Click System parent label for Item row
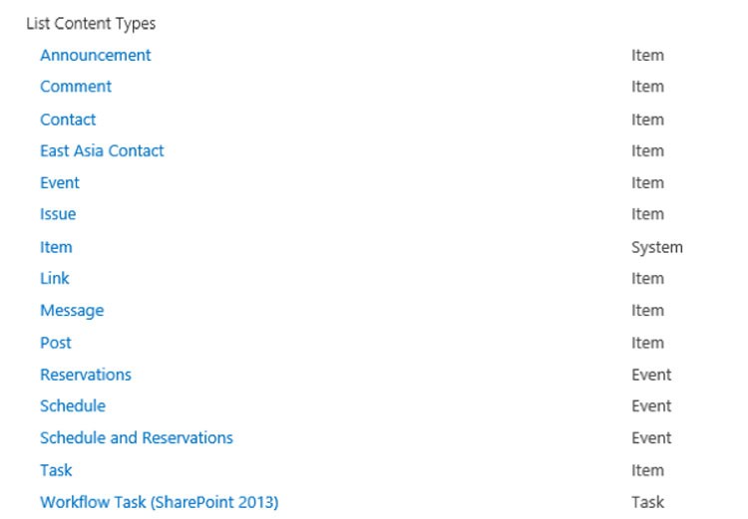 click(x=657, y=248)
